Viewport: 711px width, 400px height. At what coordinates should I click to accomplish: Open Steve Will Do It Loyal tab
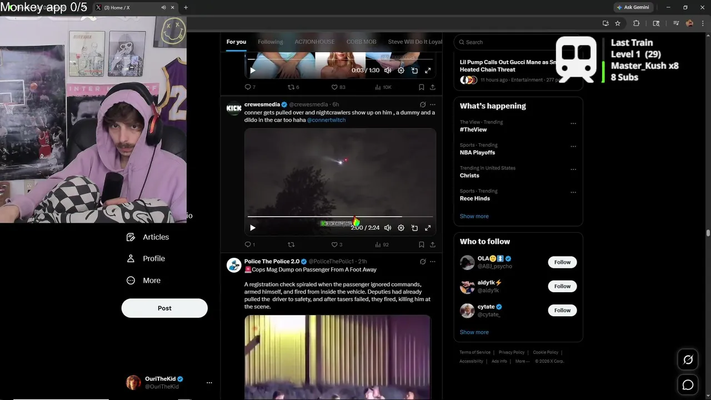(415, 42)
